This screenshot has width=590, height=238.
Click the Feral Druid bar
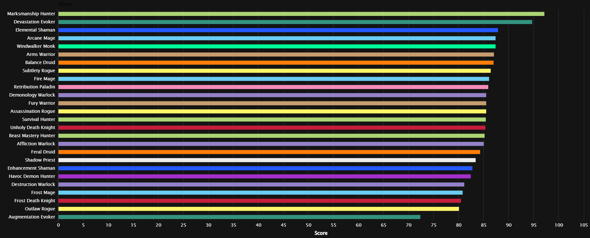tap(269, 152)
